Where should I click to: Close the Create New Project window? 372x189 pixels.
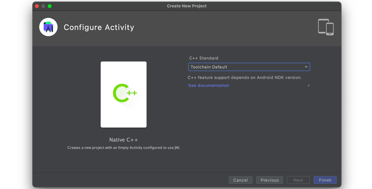37,6
